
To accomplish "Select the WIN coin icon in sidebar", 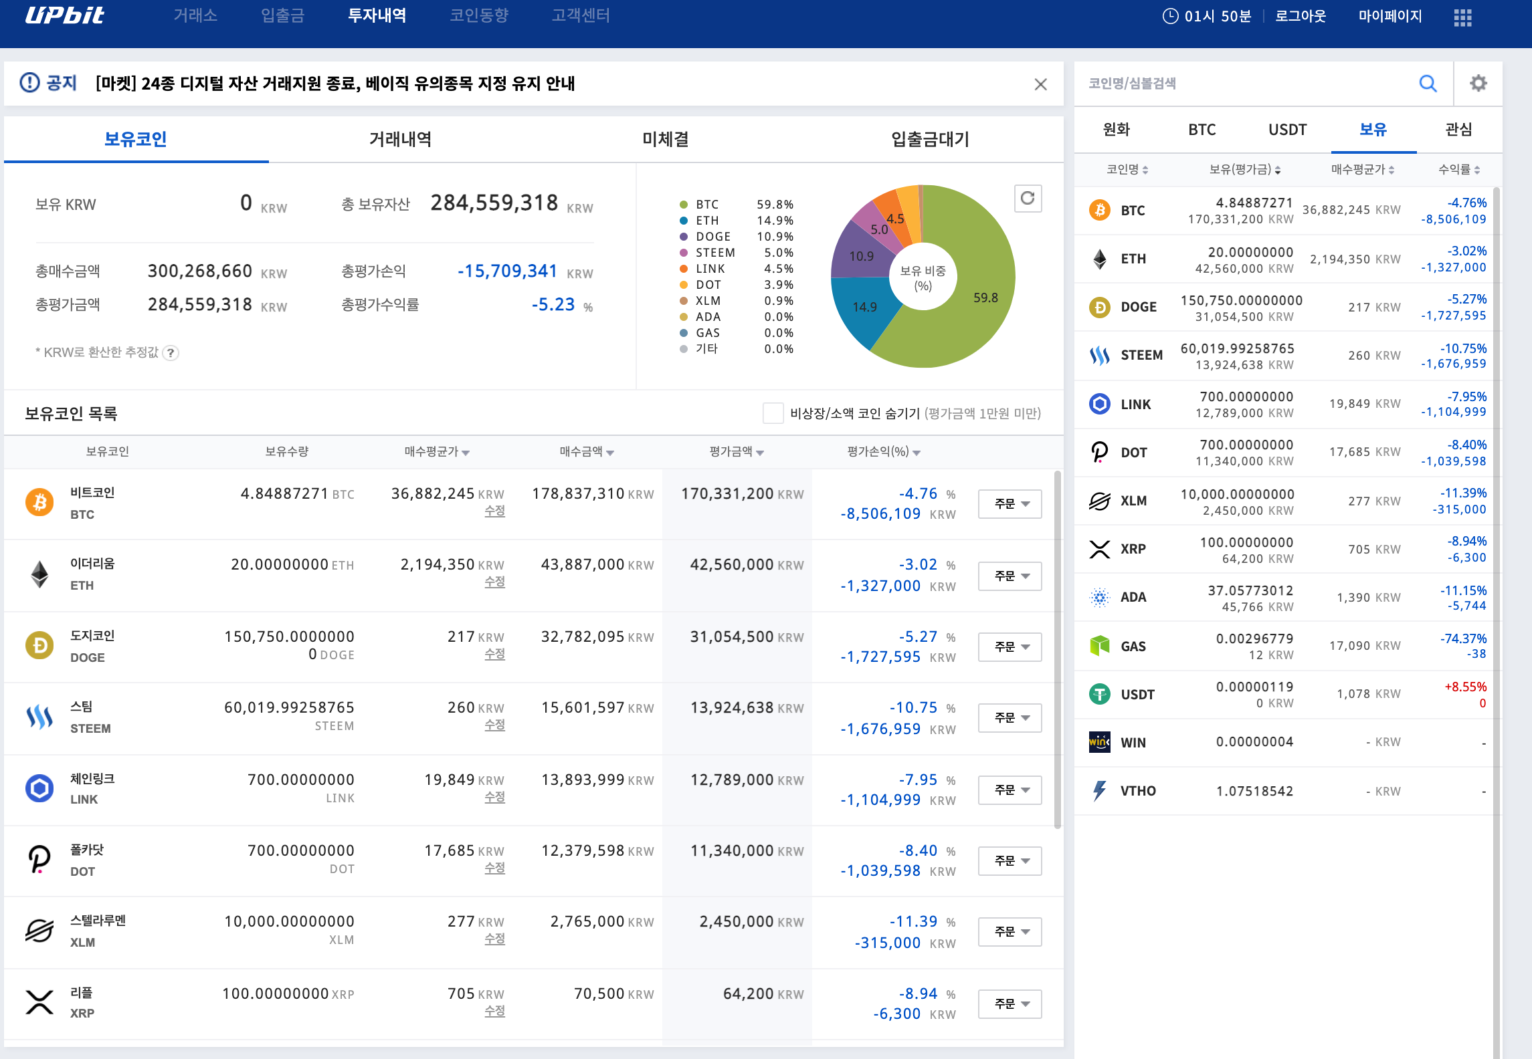I will [1099, 742].
